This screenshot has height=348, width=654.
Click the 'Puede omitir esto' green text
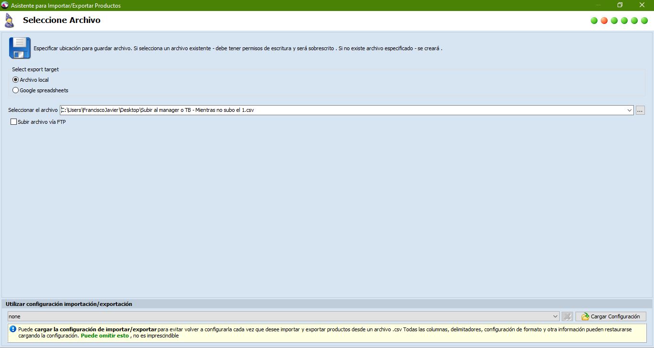coord(104,336)
